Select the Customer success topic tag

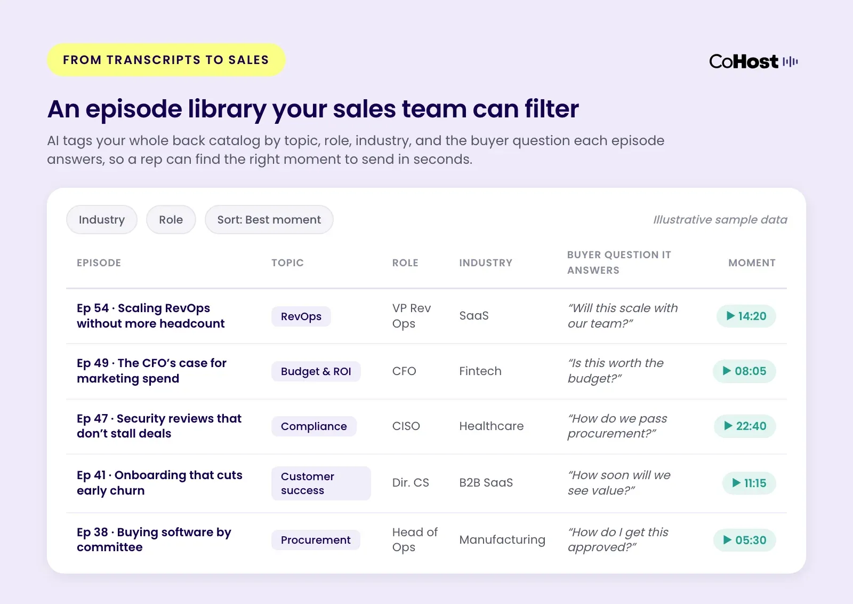click(x=321, y=483)
